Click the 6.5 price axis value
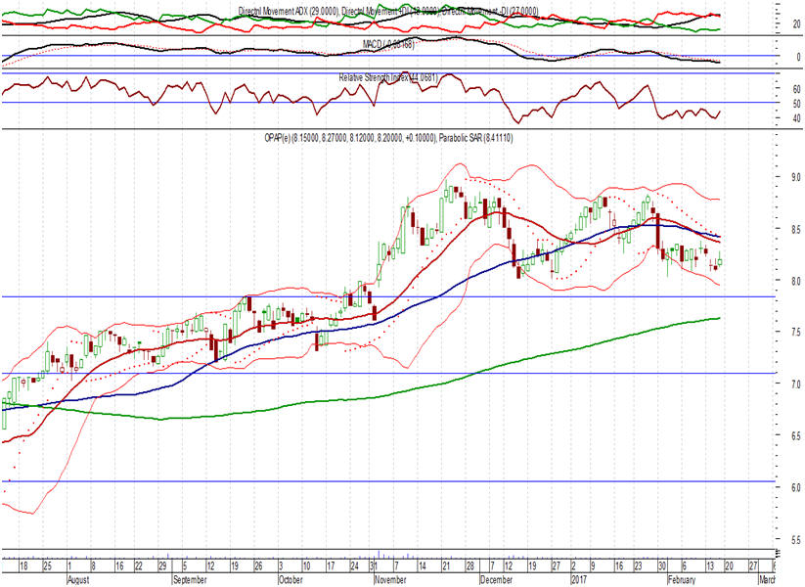This screenshot has width=805, height=587. [796, 436]
